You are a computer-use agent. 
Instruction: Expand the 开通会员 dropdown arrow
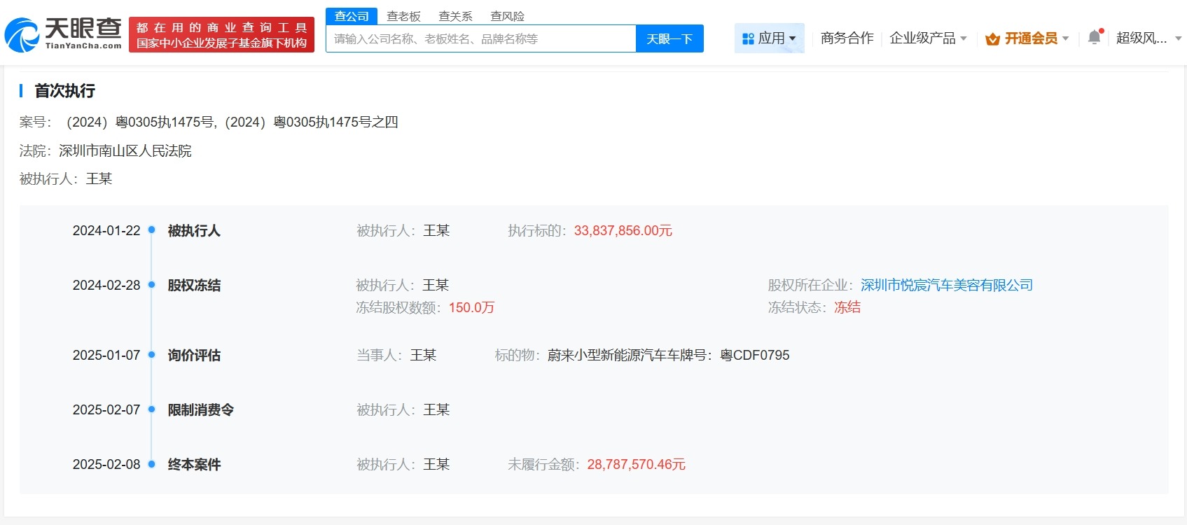pyautogui.click(x=1065, y=39)
